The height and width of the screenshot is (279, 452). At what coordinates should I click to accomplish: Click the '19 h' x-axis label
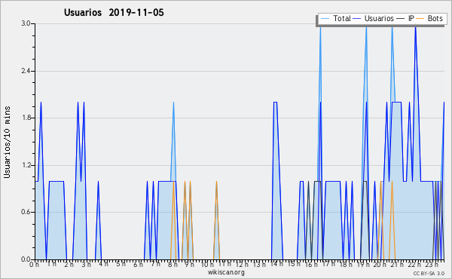click(x=363, y=265)
